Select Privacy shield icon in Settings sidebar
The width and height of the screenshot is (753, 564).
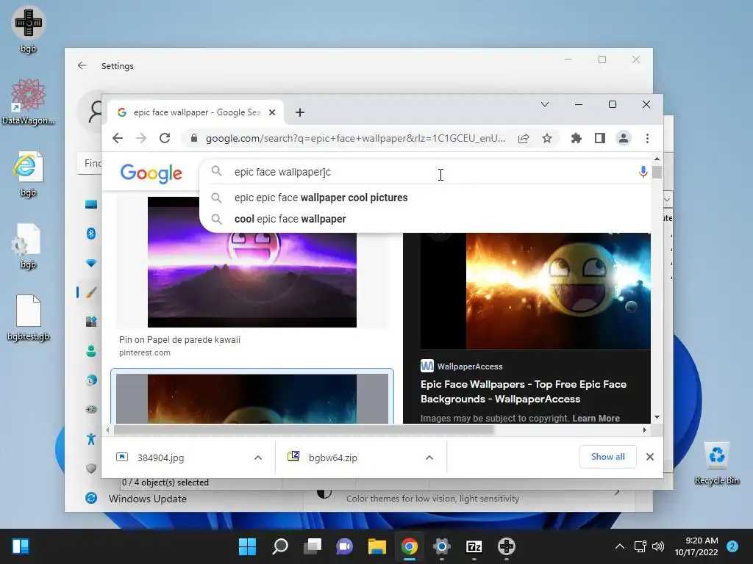tap(91, 469)
